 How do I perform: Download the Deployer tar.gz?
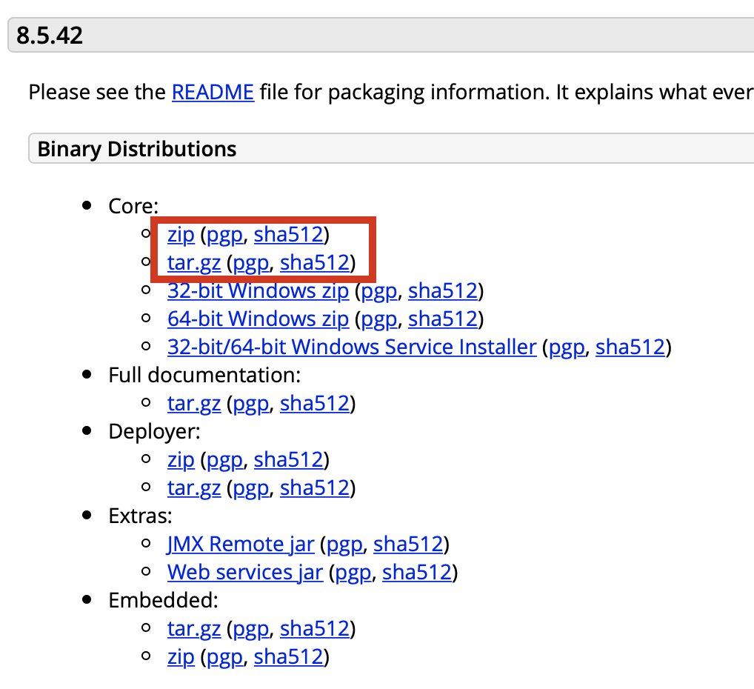(x=194, y=488)
